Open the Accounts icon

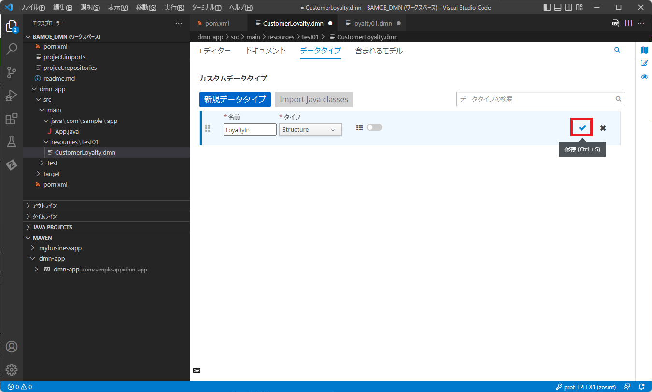[12, 347]
